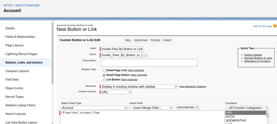Click the help question mark icon

[x=275, y=26]
